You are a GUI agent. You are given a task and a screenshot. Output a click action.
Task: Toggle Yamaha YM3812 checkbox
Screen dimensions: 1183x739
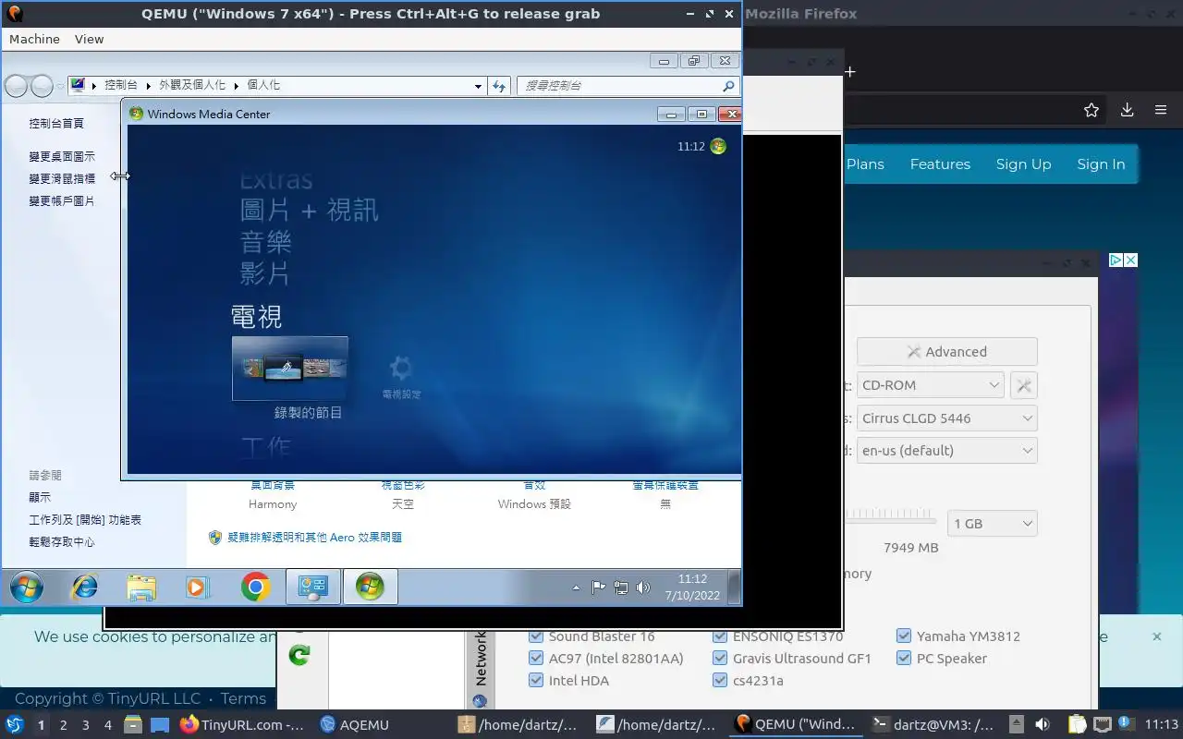click(904, 636)
